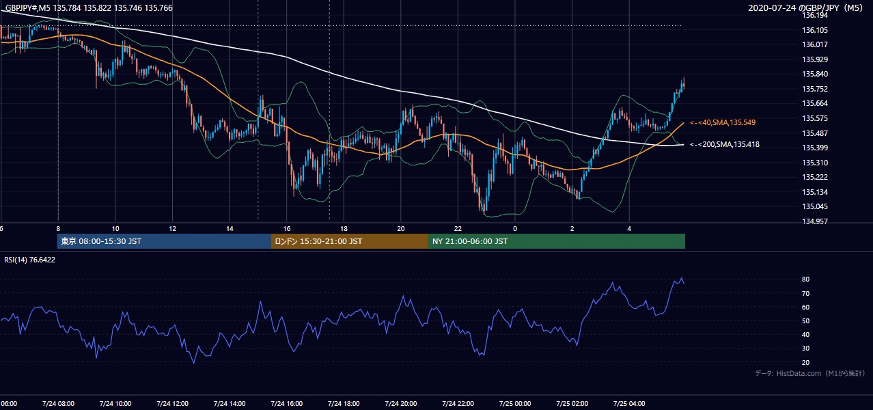Select the 東京 08:00-15:30 JST session bar
873x410 pixels.
(164, 241)
